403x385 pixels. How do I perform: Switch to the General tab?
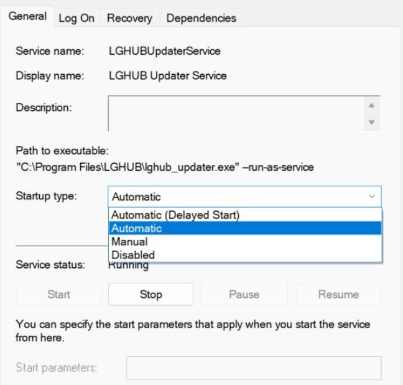(27, 16)
